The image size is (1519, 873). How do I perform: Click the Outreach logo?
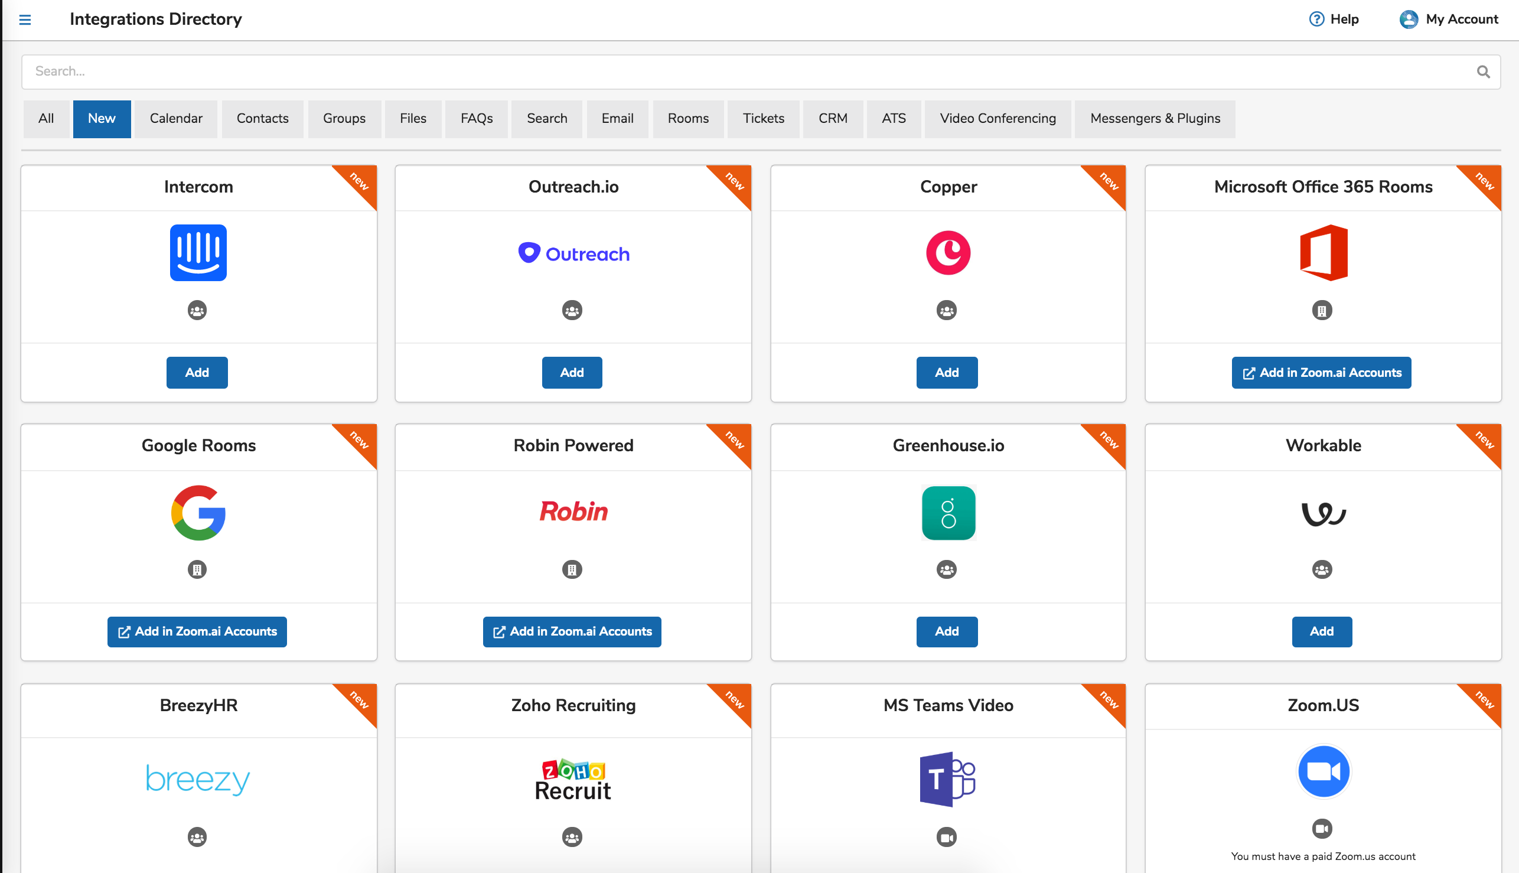(573, 253)
